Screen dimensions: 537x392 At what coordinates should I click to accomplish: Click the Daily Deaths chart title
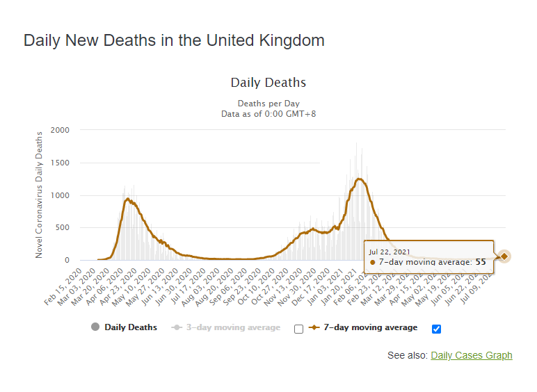point(268,83)
